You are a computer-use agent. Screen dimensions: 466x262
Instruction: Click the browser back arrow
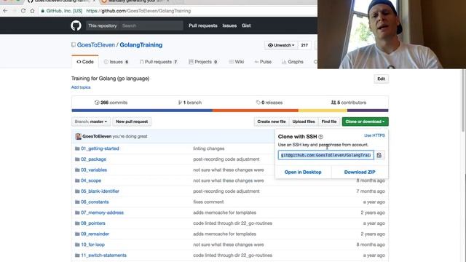click(x=5, y=11)
